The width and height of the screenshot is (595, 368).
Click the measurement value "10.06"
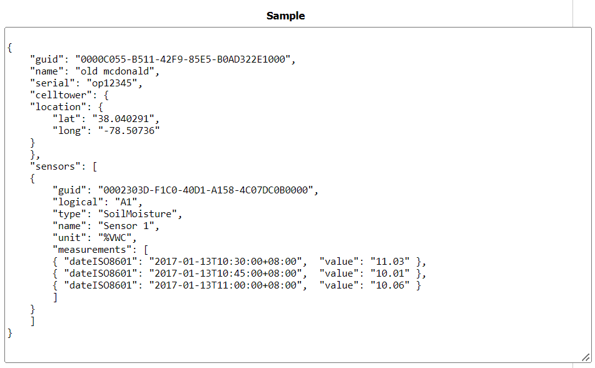(390, 285)
